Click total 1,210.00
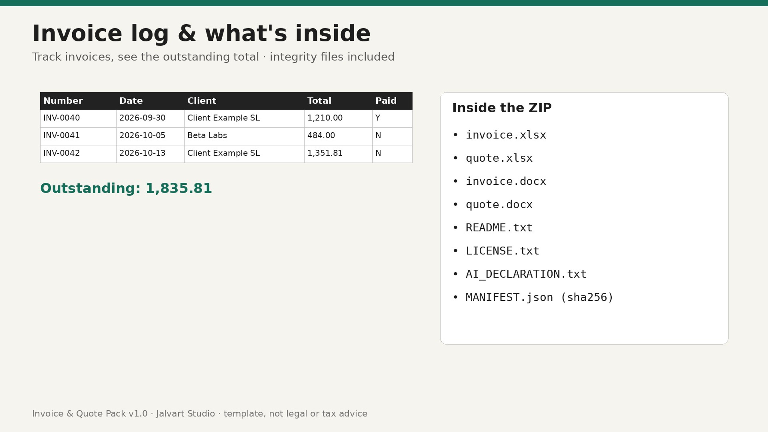 pos(325,118)
